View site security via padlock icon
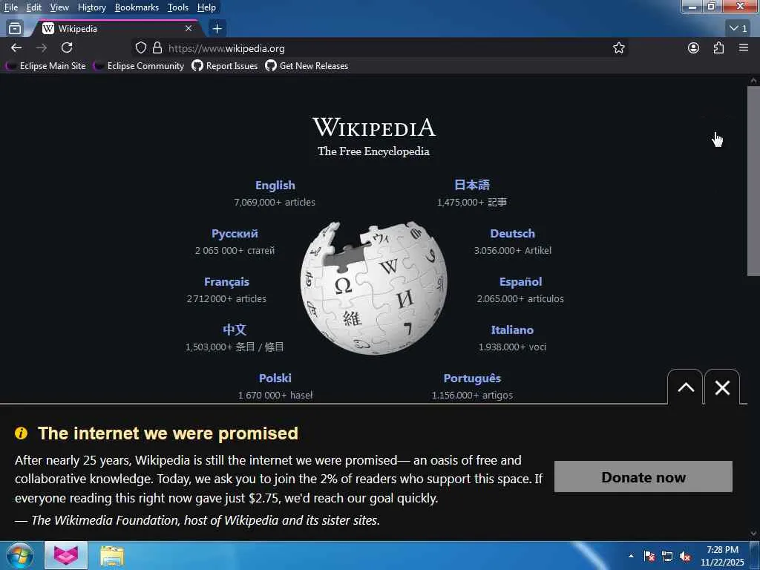The image size is (760, 570). pyautogui.click(x=157, y=47)
